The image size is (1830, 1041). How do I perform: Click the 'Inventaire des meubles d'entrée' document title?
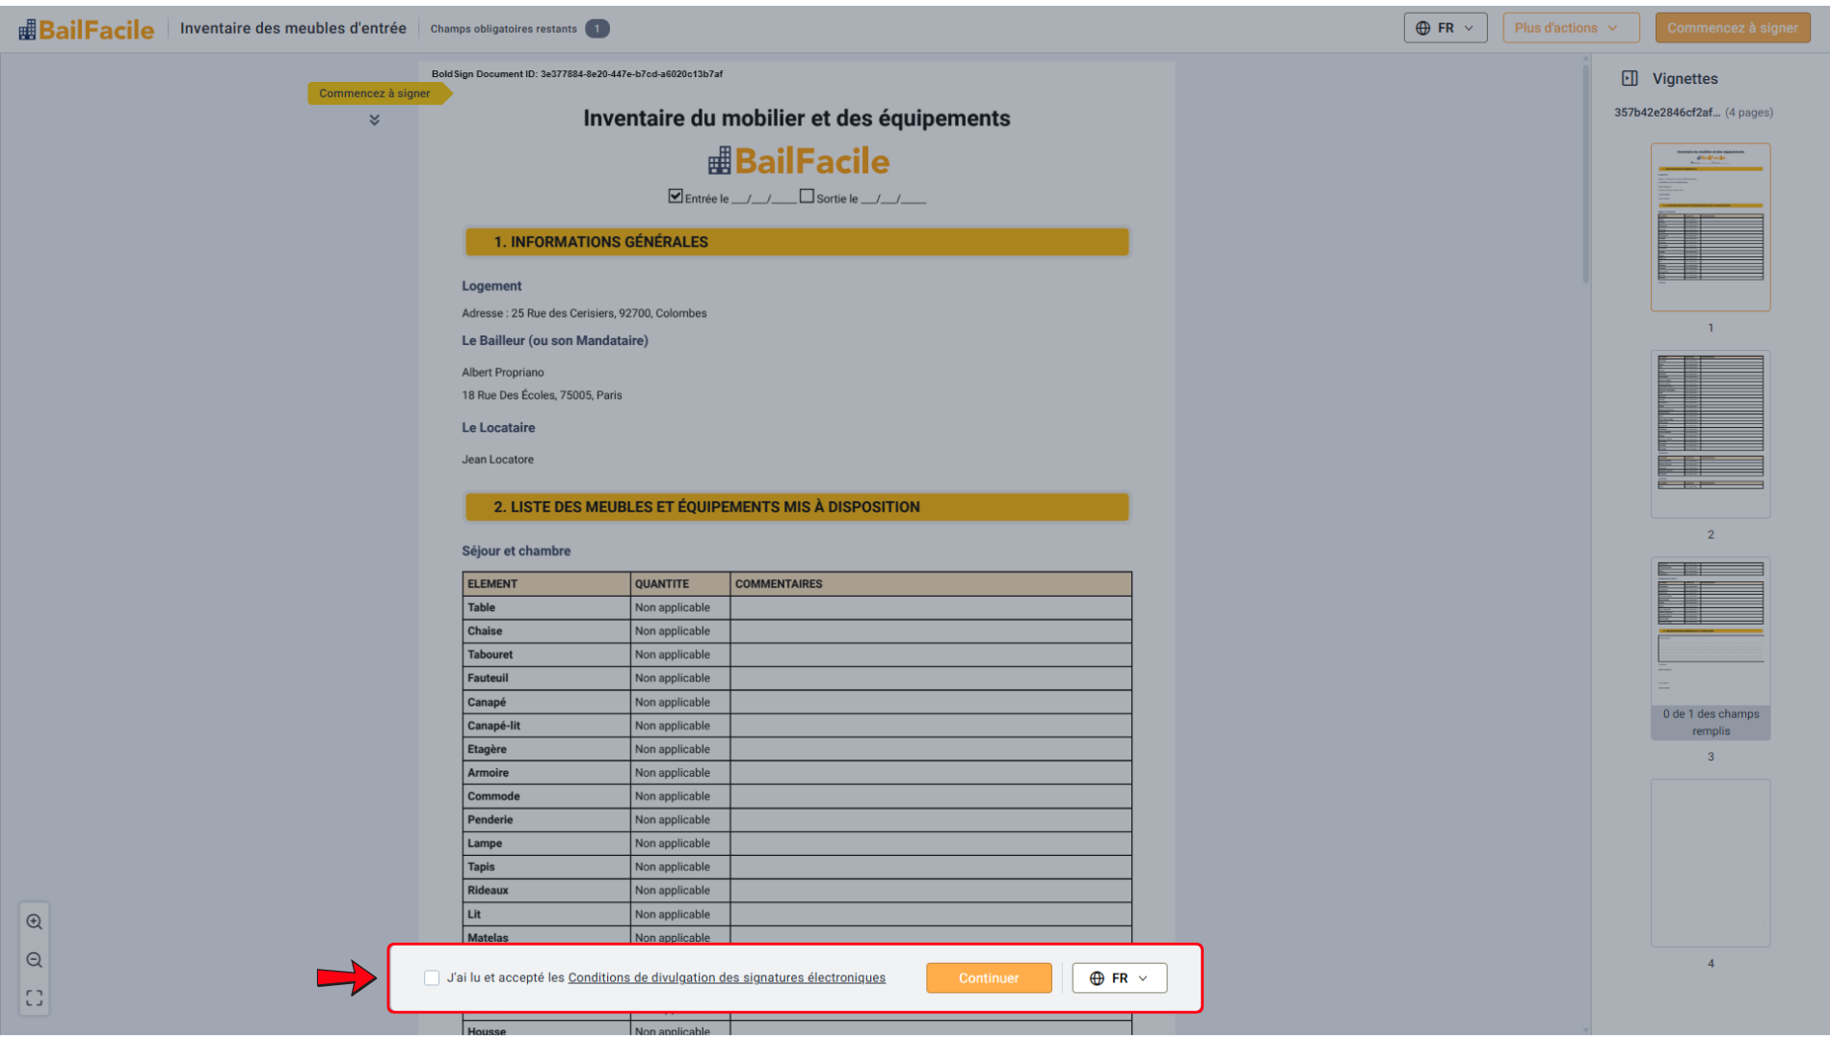(x=293, y=29)
